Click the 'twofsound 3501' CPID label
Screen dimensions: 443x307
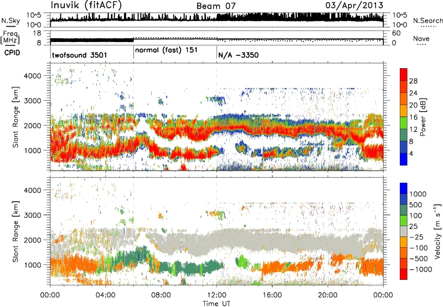click(80, 55)
